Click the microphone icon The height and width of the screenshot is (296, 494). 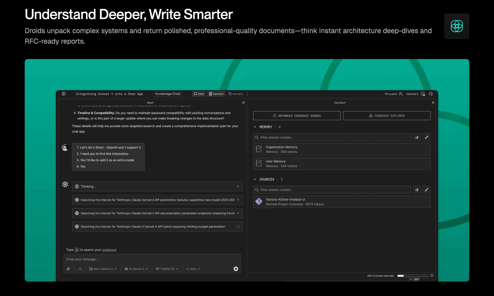(80, 269)
